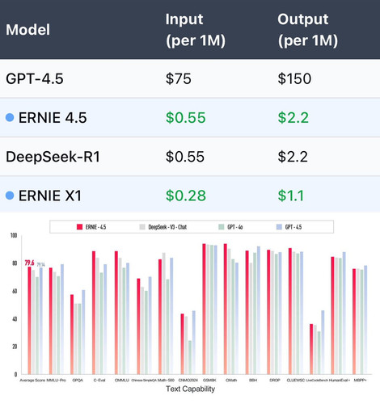Click the "CLUEWSC" axis label

coord(296,381)
